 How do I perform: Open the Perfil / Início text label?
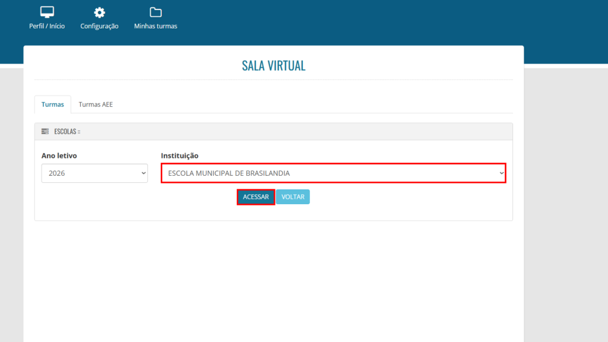[x=47, y=26]
